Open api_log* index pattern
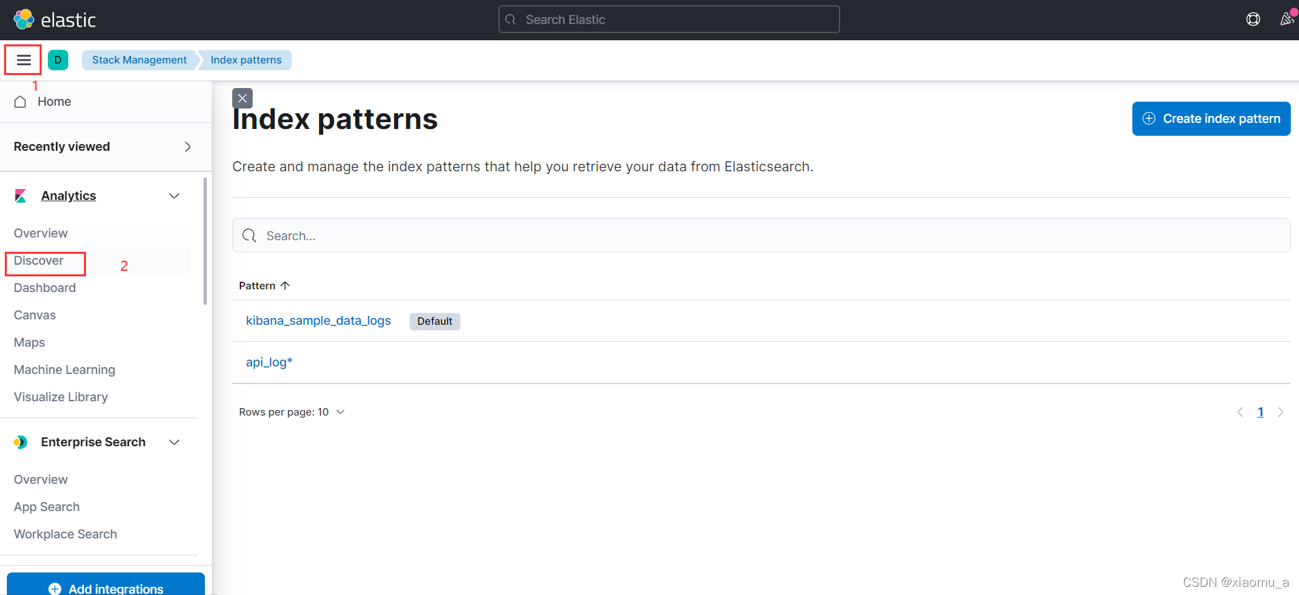Viewport: 1299px width, 595px height. pyautogui.click(x=269, y=362)
